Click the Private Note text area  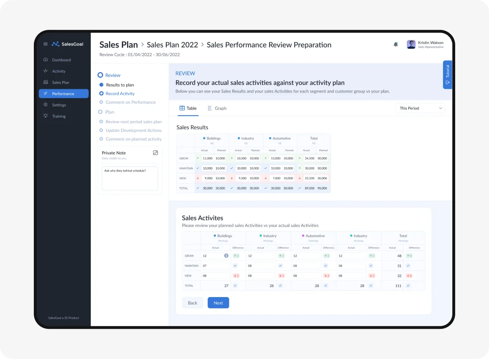[x=130, y=178]
